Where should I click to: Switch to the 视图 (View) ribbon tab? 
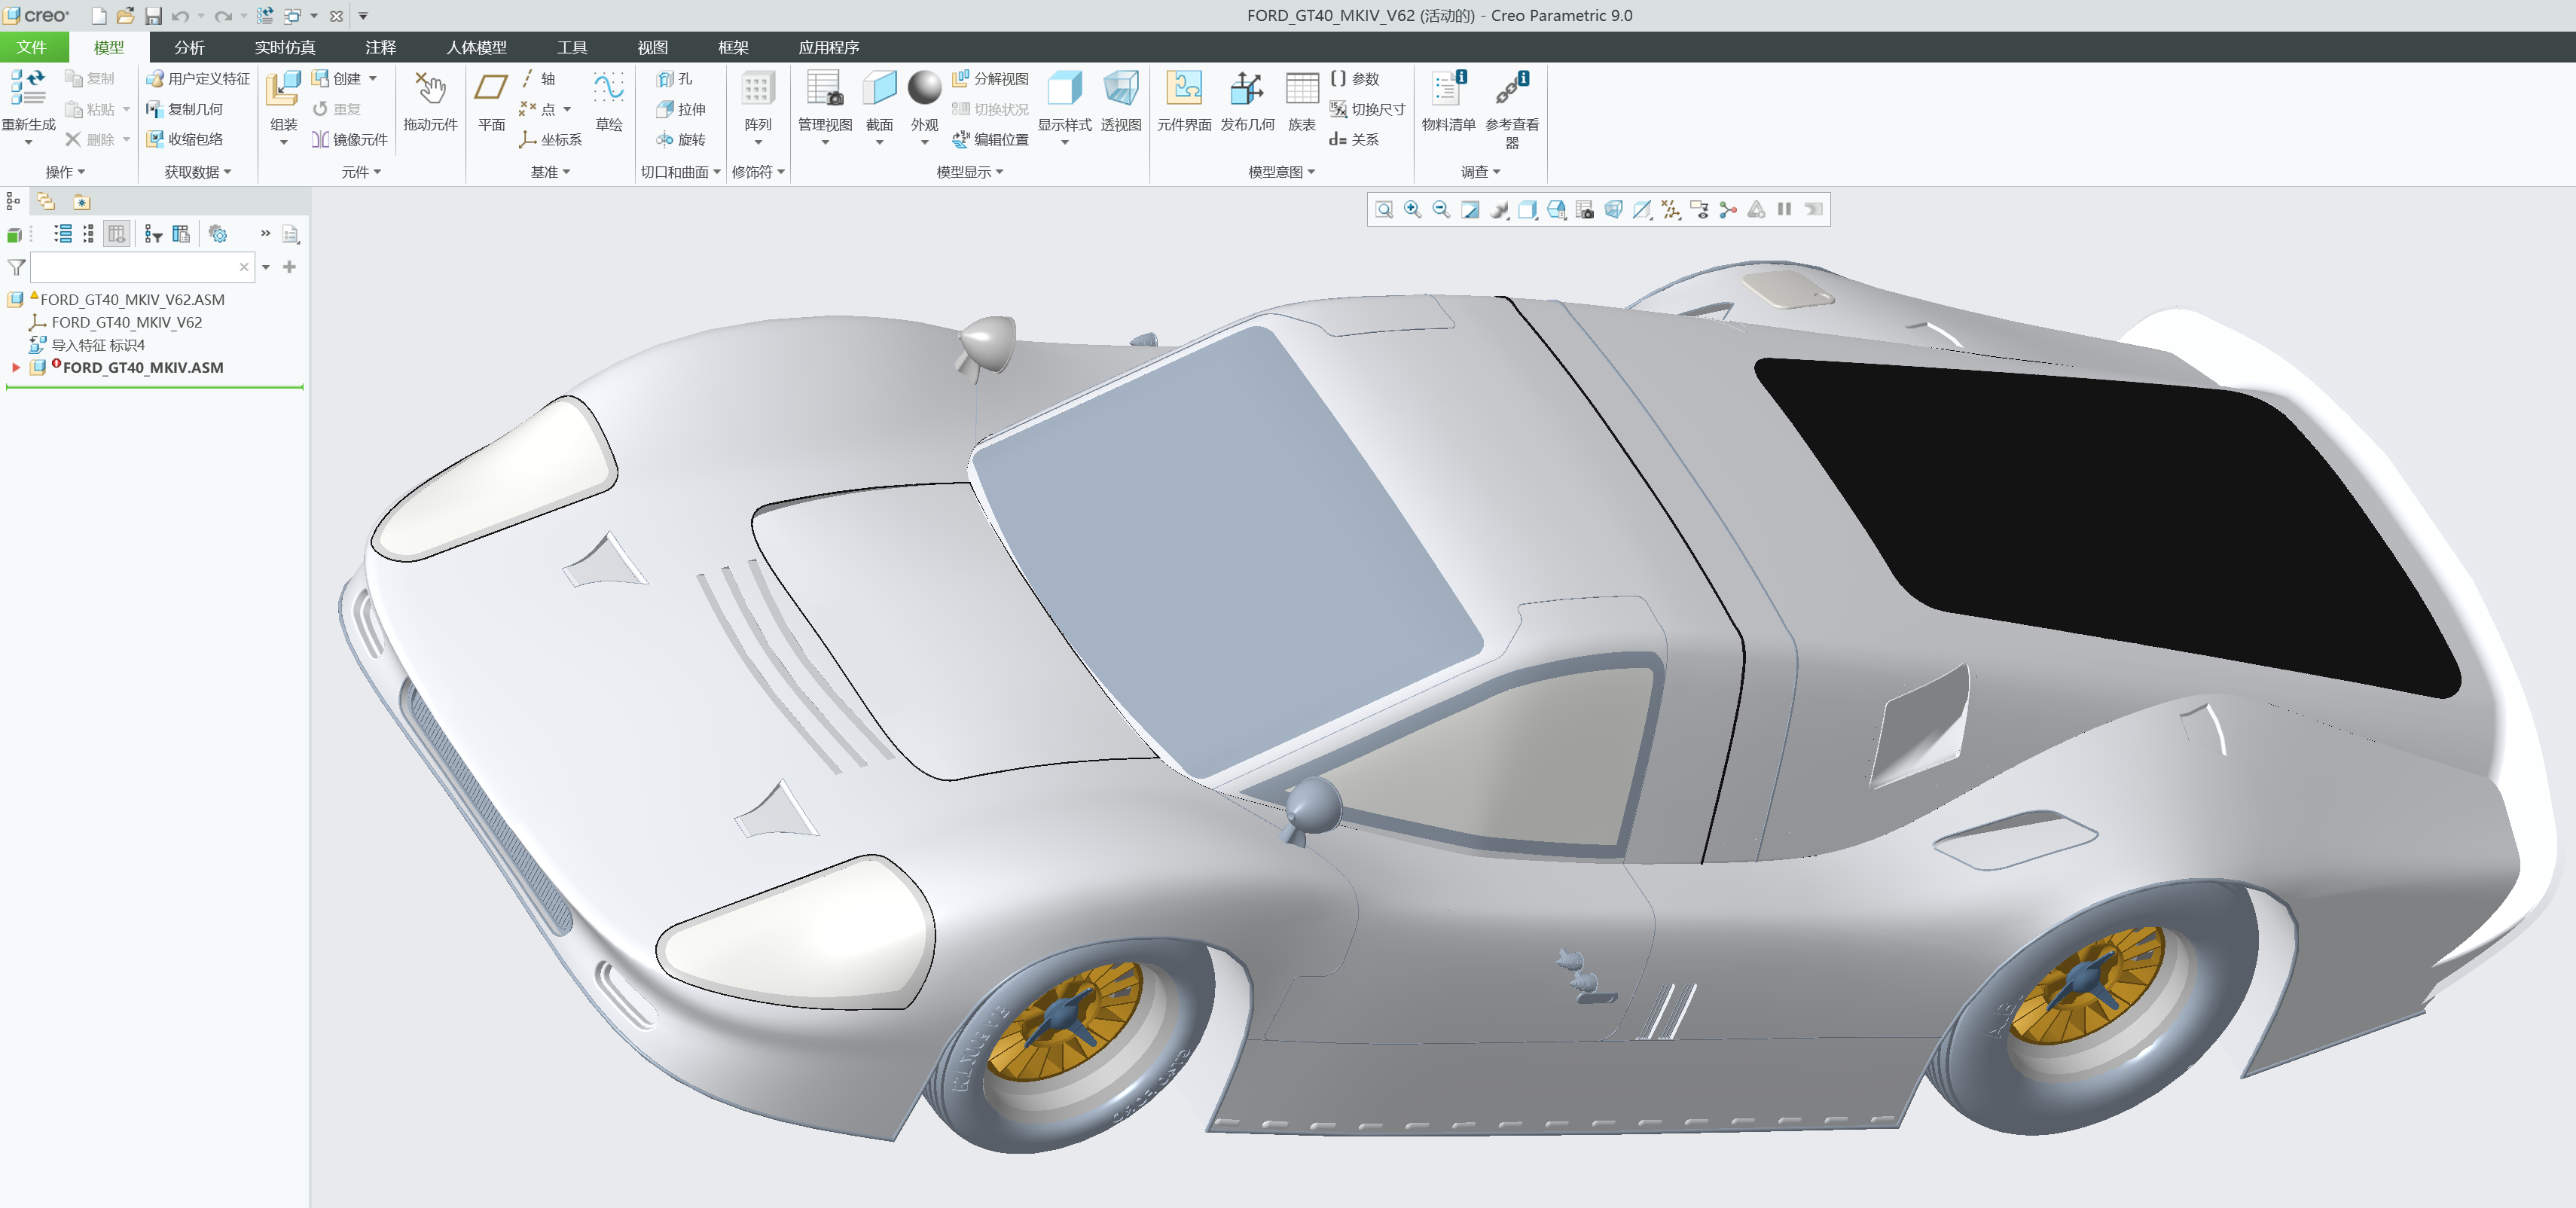(653, 47)
